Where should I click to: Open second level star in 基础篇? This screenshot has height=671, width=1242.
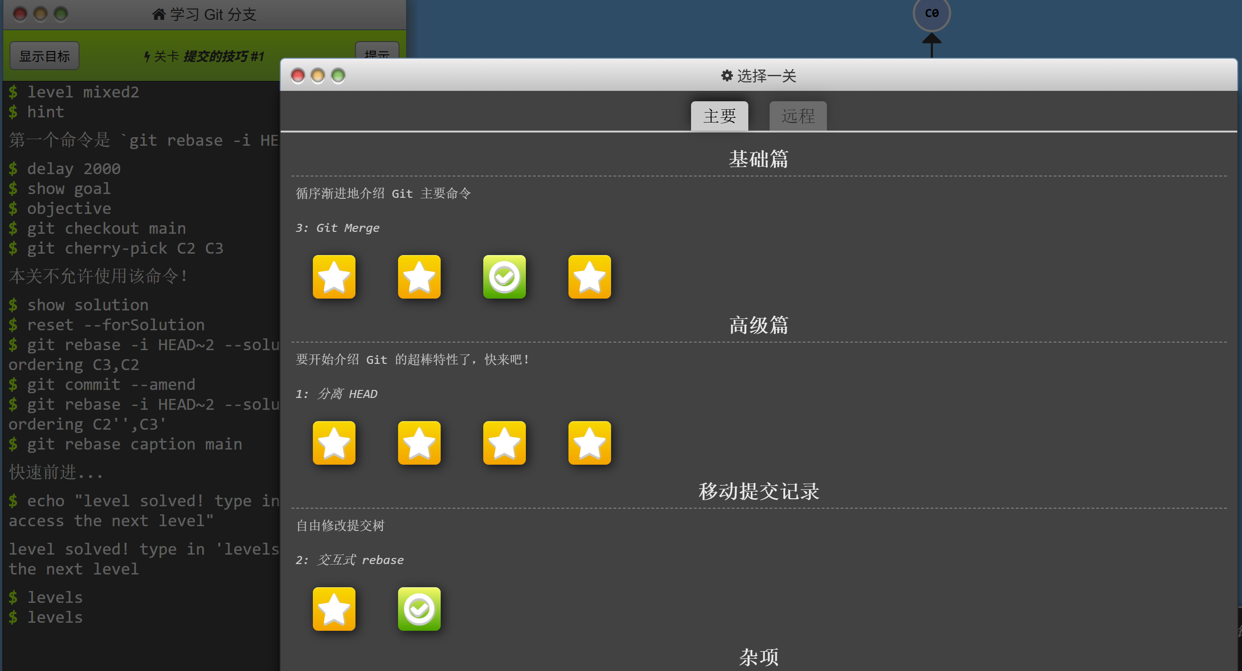(419, 277)
